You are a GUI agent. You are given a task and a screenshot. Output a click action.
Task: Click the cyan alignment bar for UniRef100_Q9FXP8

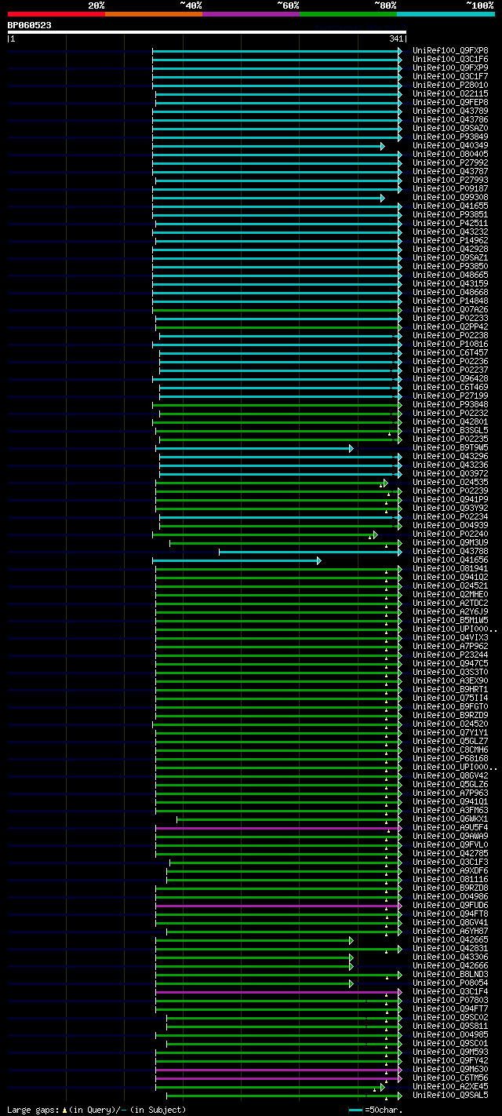click(277, 51)
